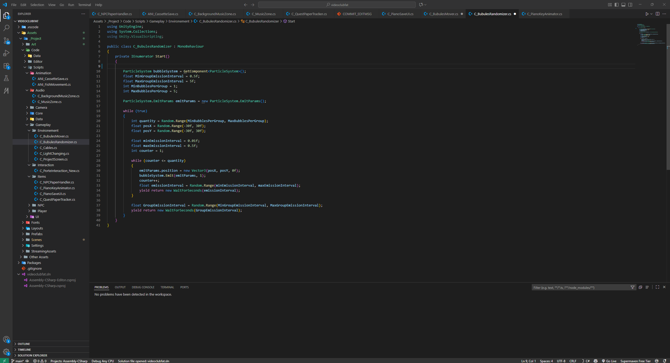Click the Accounts icon in activity bar
The height and width of the screenshot is (363, 670).
[6, 339]
